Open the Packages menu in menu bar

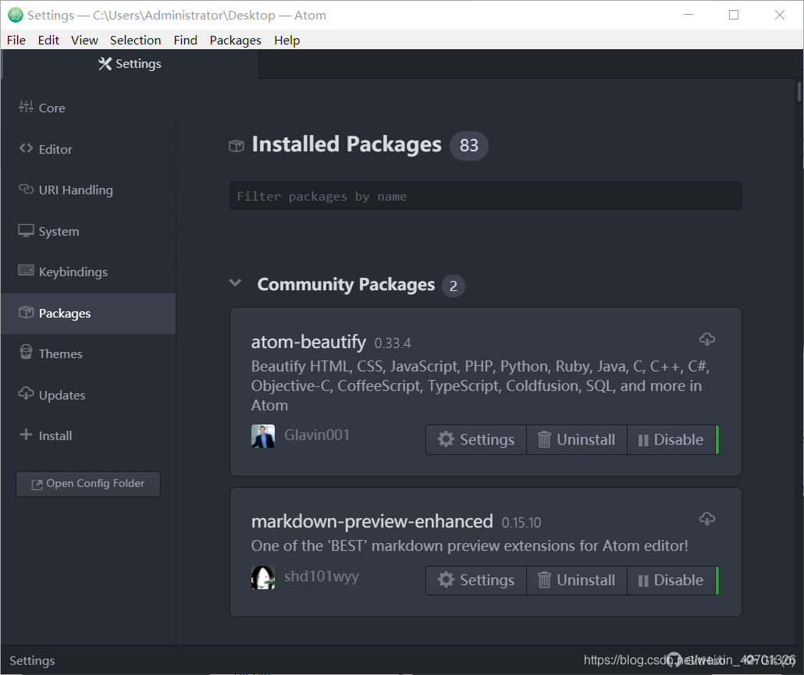click(x=236, y=40)
